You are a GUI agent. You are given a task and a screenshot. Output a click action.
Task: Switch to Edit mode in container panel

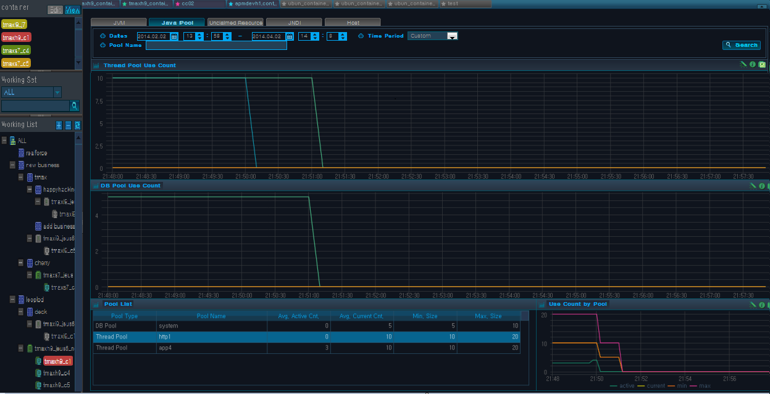pos(54,10)
